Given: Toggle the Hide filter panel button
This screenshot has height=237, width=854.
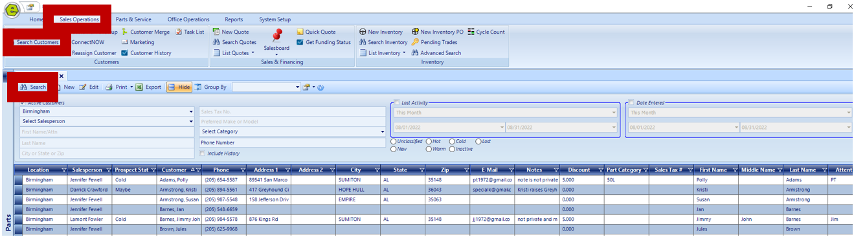Looking at the screenshot, I should point(179,87).
